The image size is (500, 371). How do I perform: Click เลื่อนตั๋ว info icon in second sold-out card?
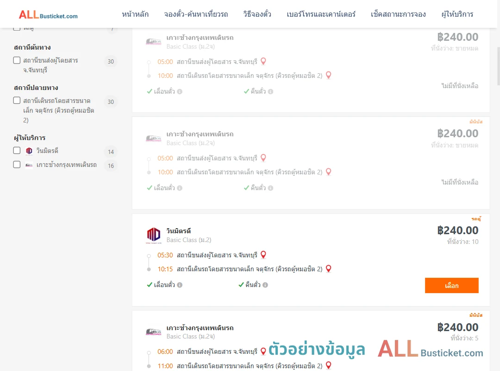click(180, 188)
